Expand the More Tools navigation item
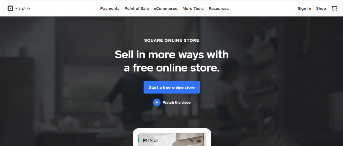The width and height of the screenshot is (343, 146). point(193,8)
